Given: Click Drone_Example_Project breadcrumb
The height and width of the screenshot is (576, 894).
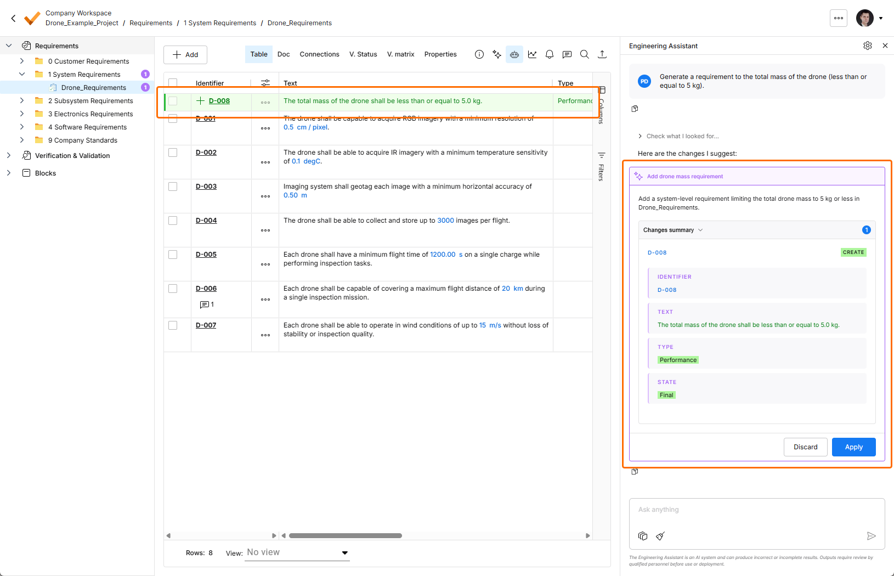Looking at the screenshot, I should coord(82,23).
